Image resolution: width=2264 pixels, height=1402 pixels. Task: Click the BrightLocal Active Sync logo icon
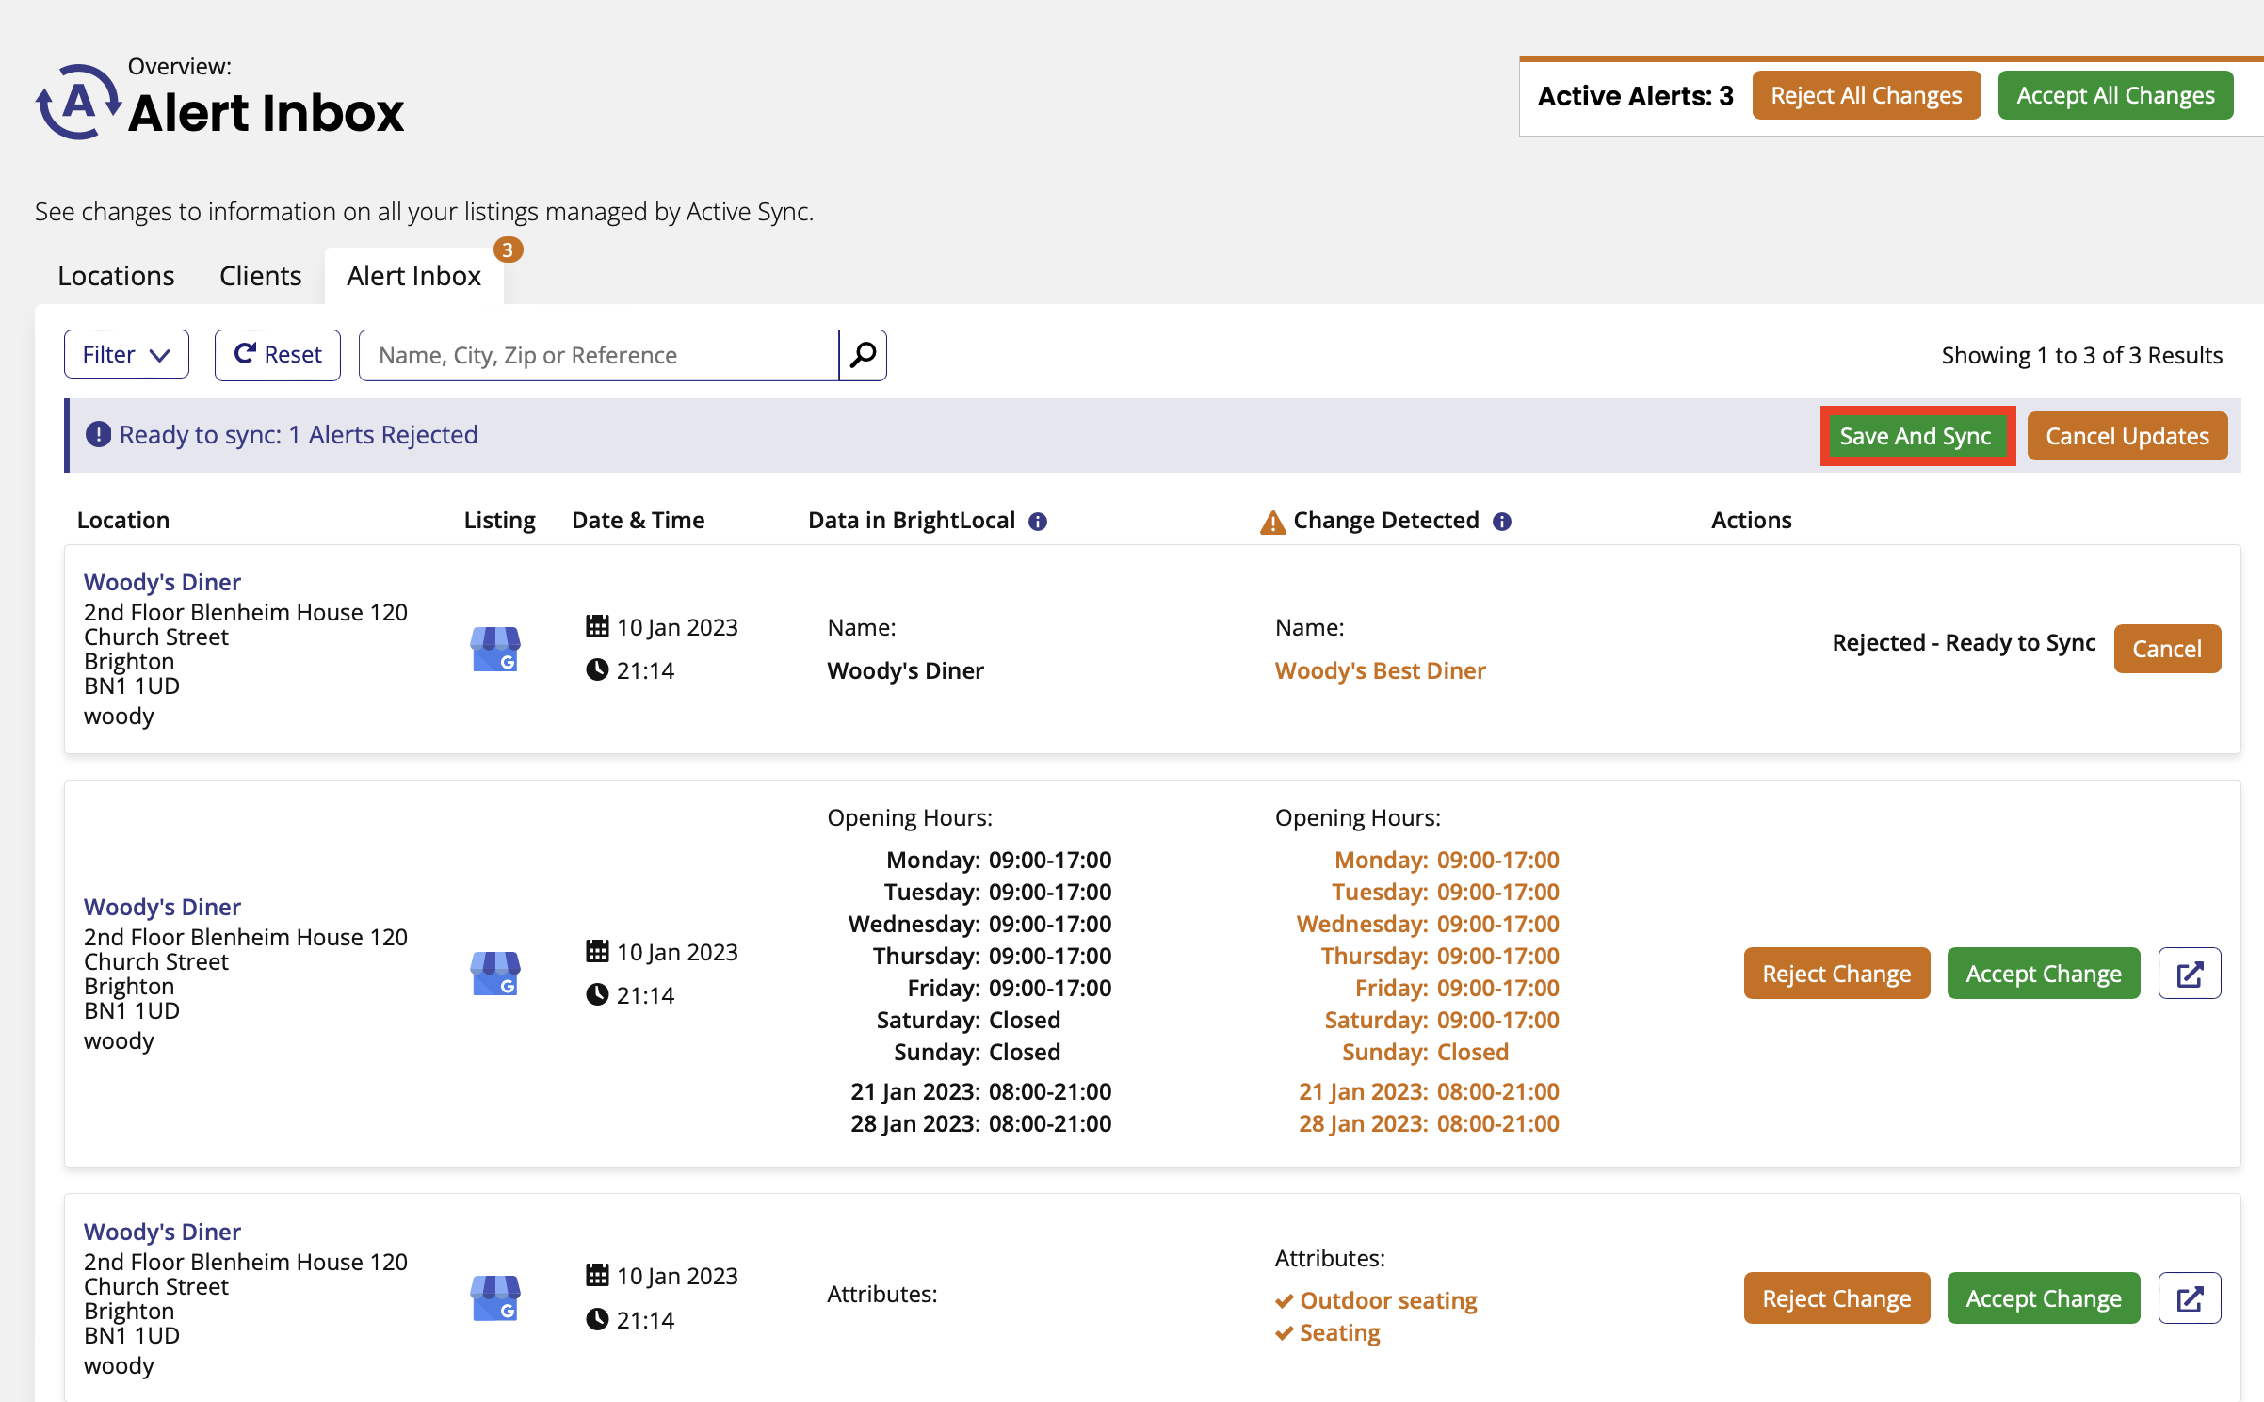click(78, 102)
